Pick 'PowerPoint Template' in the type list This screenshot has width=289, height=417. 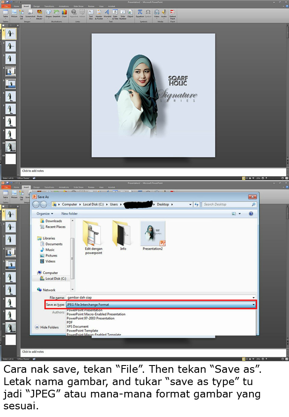point(82,331)
